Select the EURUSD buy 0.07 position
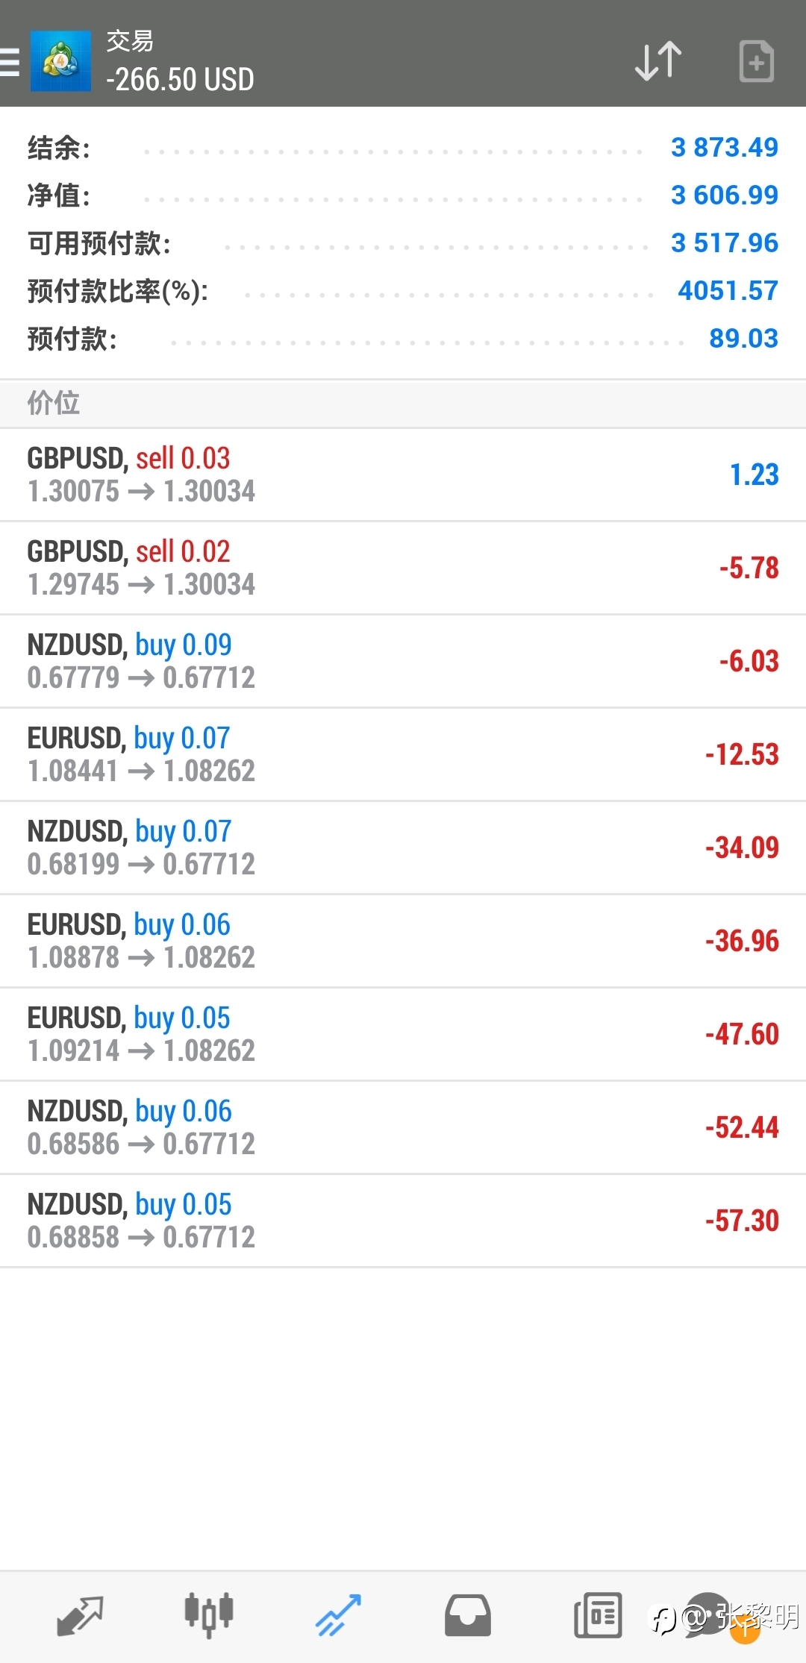This screenshot has width=806, height=1663. point(403,754)
